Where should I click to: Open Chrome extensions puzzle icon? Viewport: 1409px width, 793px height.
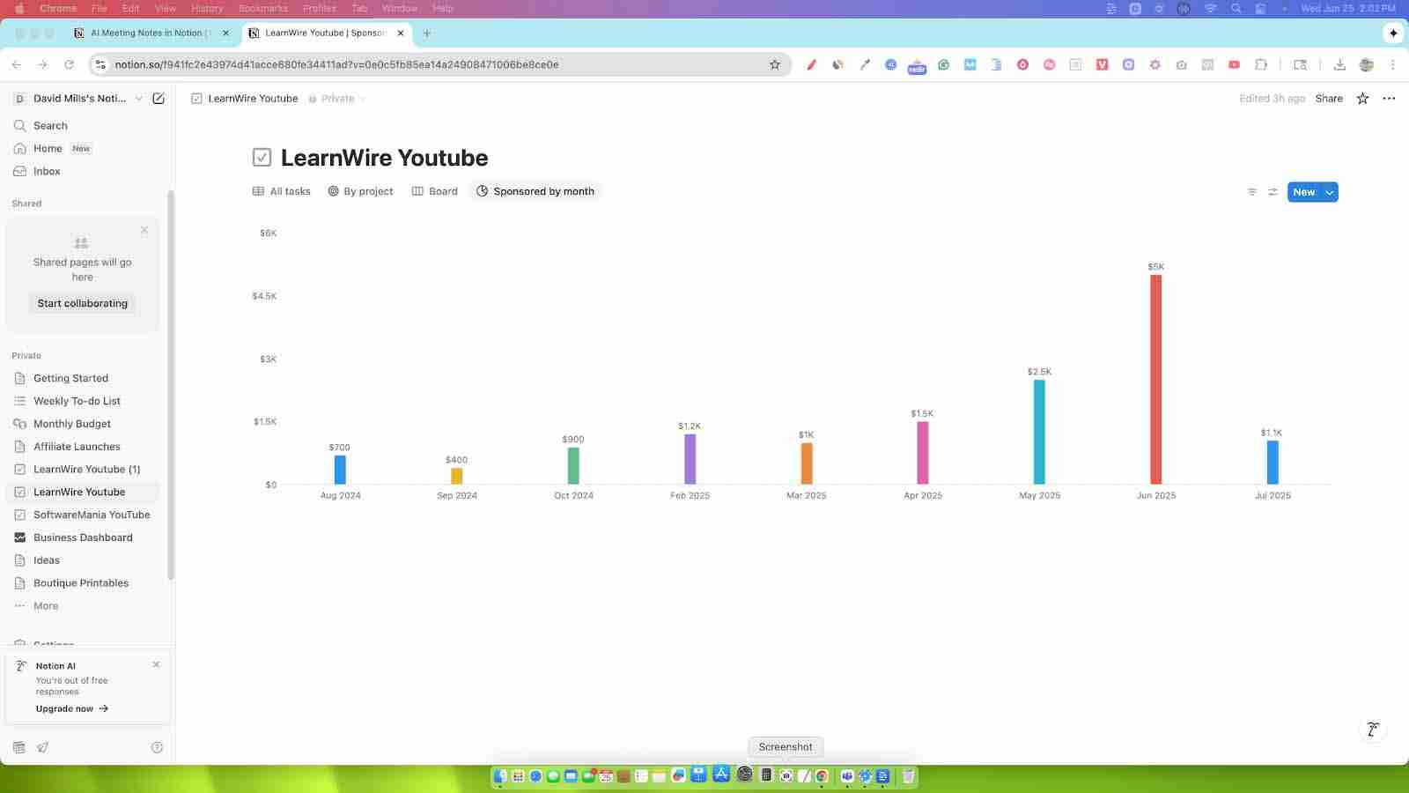1260,64
